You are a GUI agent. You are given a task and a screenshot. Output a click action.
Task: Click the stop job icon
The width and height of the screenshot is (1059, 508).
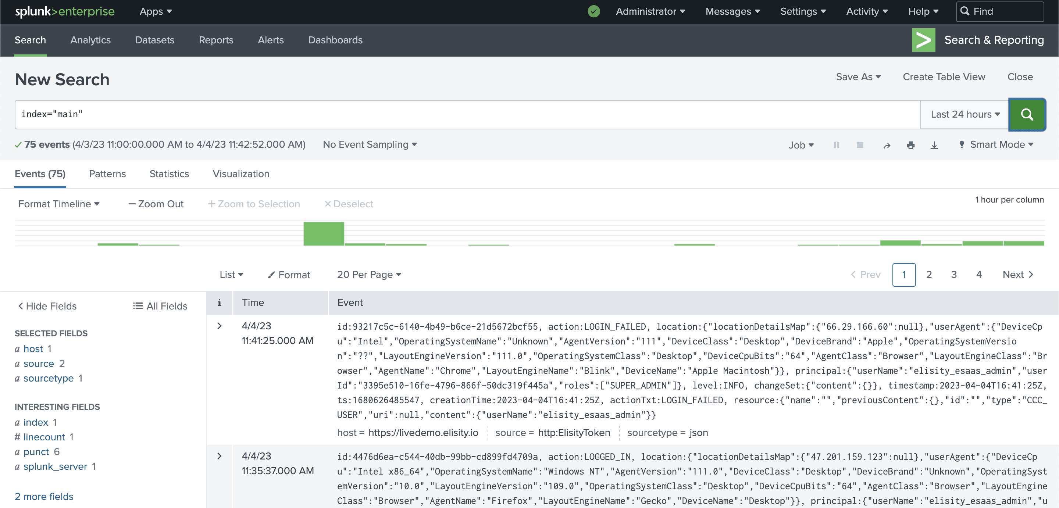[x=860, y=145]
